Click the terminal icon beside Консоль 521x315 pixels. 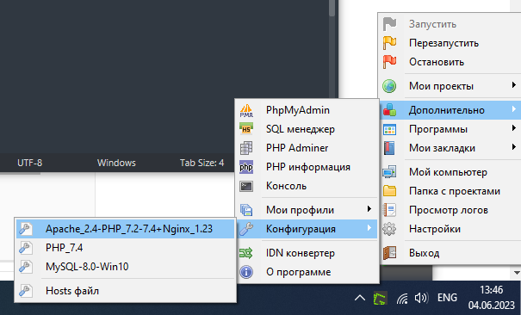[x=246, y=186]
